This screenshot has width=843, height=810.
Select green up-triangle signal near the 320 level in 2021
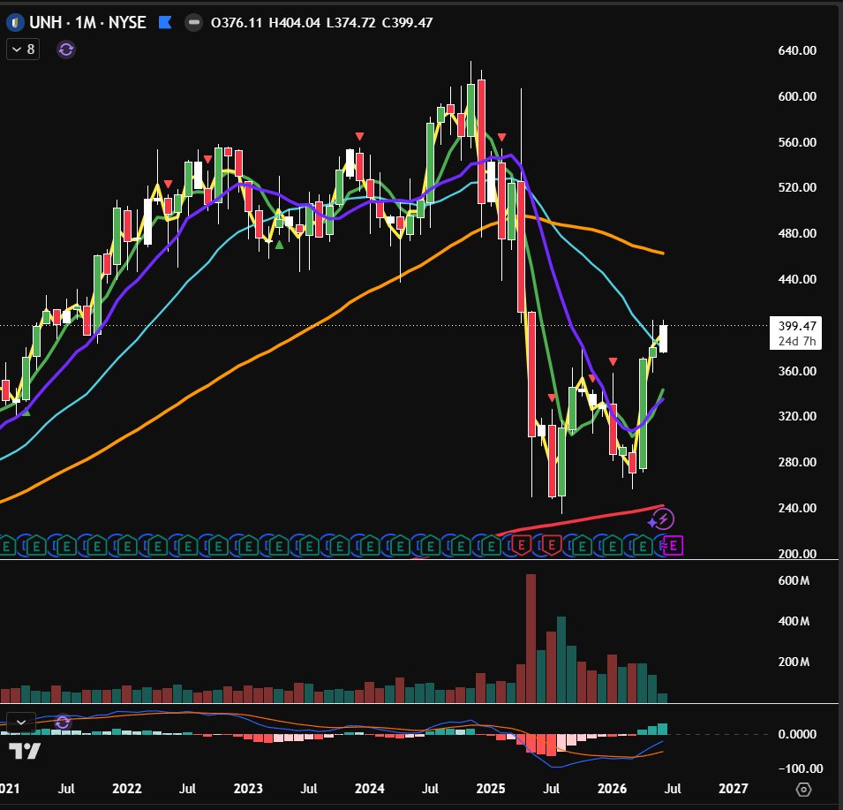(x=26, y=412)
